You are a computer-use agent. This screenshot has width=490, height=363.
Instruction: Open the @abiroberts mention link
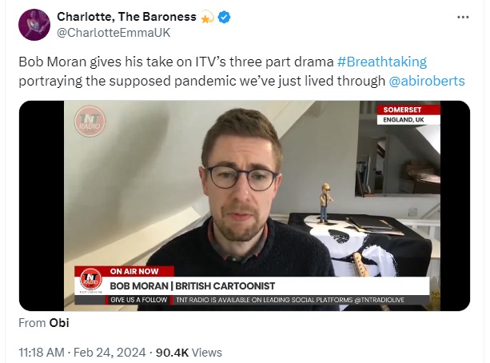(427, 81)
